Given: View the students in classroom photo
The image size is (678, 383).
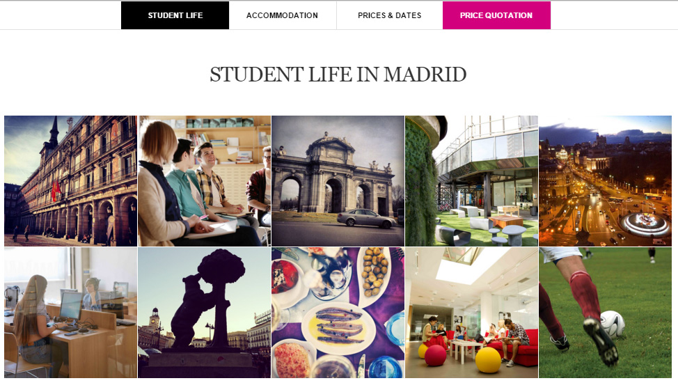Looking at the screenshot, I should tap(204, 181).
